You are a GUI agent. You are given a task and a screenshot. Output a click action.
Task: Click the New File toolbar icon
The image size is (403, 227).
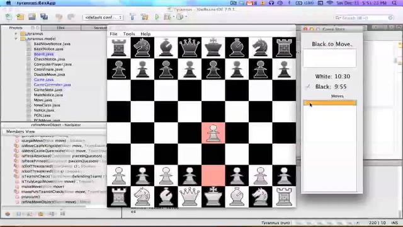8,17
